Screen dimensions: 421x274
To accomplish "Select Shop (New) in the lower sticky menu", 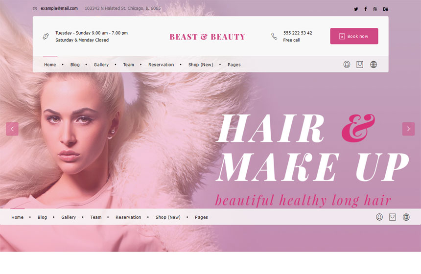I will [168, 217].
